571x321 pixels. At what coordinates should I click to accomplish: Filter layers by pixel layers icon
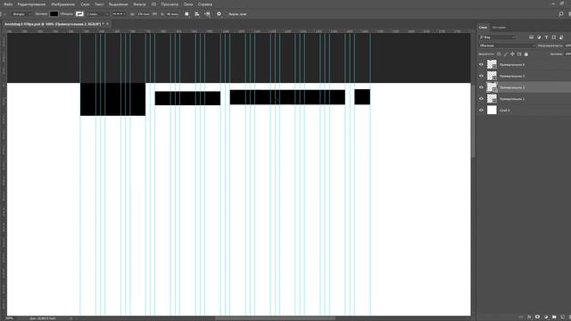coord(532,37)
